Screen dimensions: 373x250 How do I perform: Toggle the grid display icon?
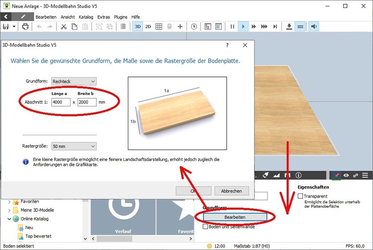tap(159, 27)
